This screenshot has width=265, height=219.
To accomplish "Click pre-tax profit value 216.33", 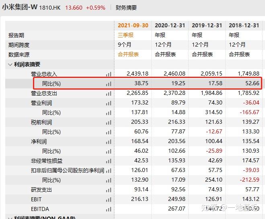I will tap(177, 122).
